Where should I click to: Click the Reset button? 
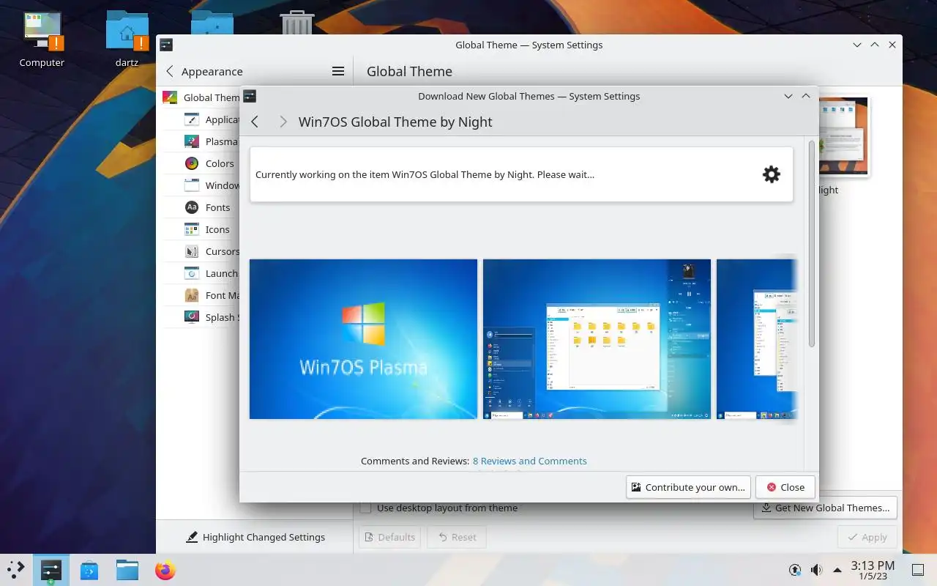[x=457, y=537]
